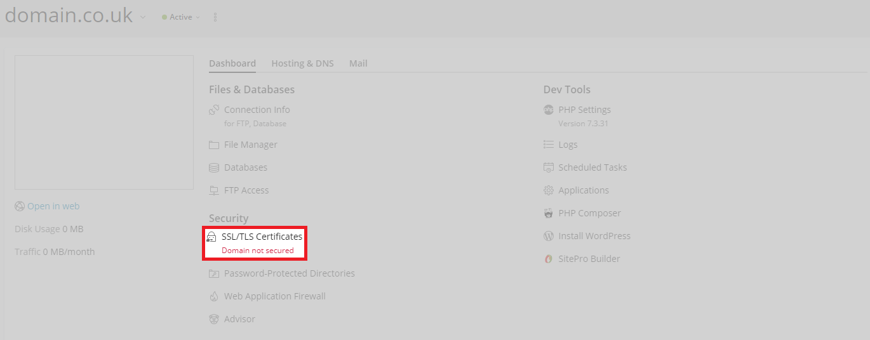This screenshot has height=340, width=870.
Task: Switch to the Hosting & DNS tab
Action: click(x=302, y=63)
